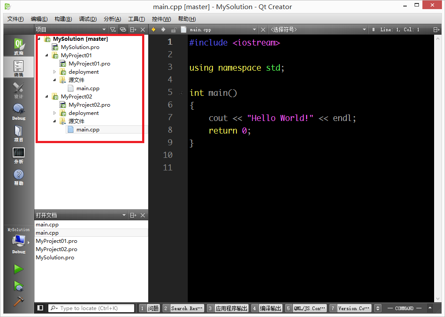This screenshot has height=317, width=445.
Task: Open the project (项目) view dropdown
Action: [x=104, y=29]
